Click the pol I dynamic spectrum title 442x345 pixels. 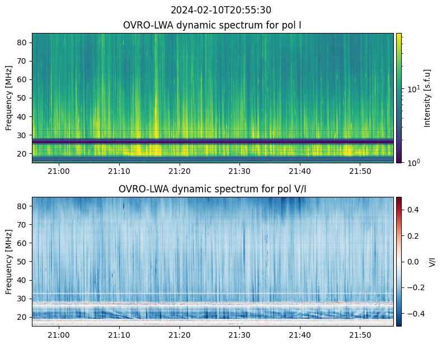[x=212, y=25]
